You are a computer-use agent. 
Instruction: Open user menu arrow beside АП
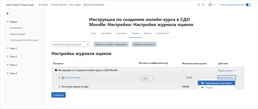215,5
